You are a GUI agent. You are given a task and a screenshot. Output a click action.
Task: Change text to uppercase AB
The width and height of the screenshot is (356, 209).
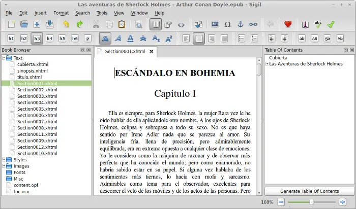314,39
